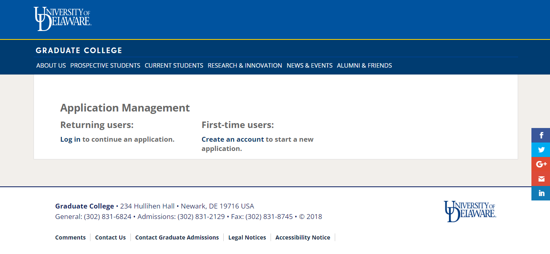
Task: Open the RESEARCH & INNOVATION menu
Action: click(x=244, y=65)
